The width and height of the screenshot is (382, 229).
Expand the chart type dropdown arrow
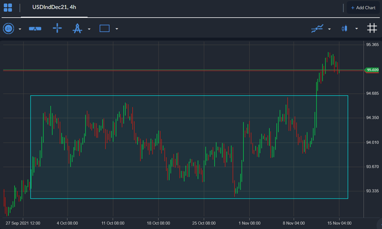(356, 29)
